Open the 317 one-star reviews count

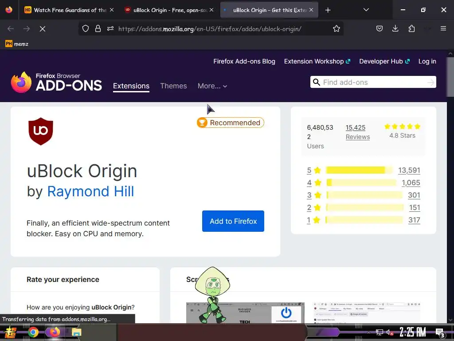click(x=415, y=220)
